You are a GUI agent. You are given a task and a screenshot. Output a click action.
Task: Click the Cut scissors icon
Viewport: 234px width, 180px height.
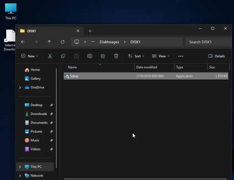[50, 56]
